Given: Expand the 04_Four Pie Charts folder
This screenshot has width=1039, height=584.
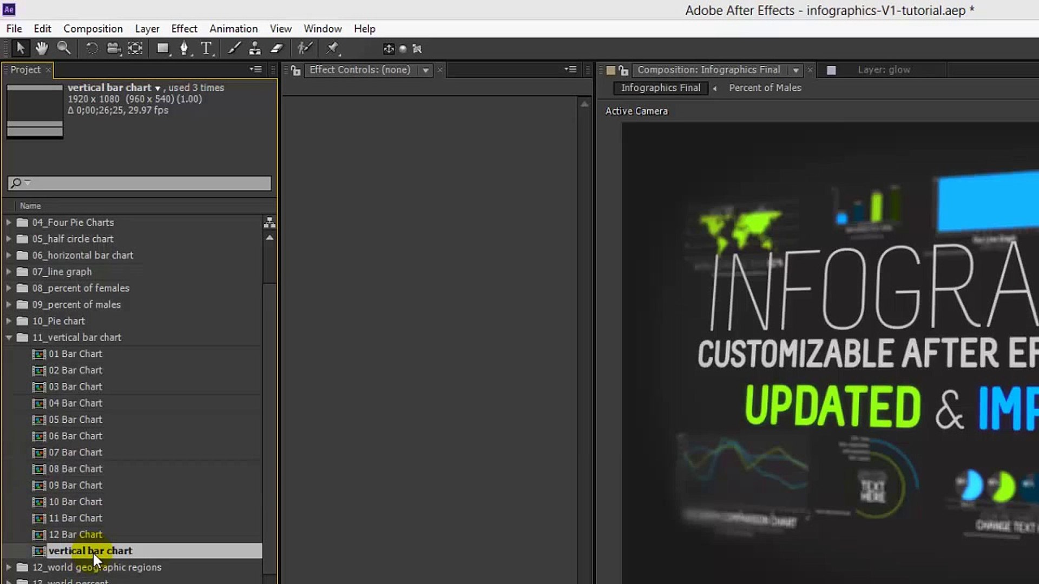Looking at the screenshot, I should [x=9, y=222].
